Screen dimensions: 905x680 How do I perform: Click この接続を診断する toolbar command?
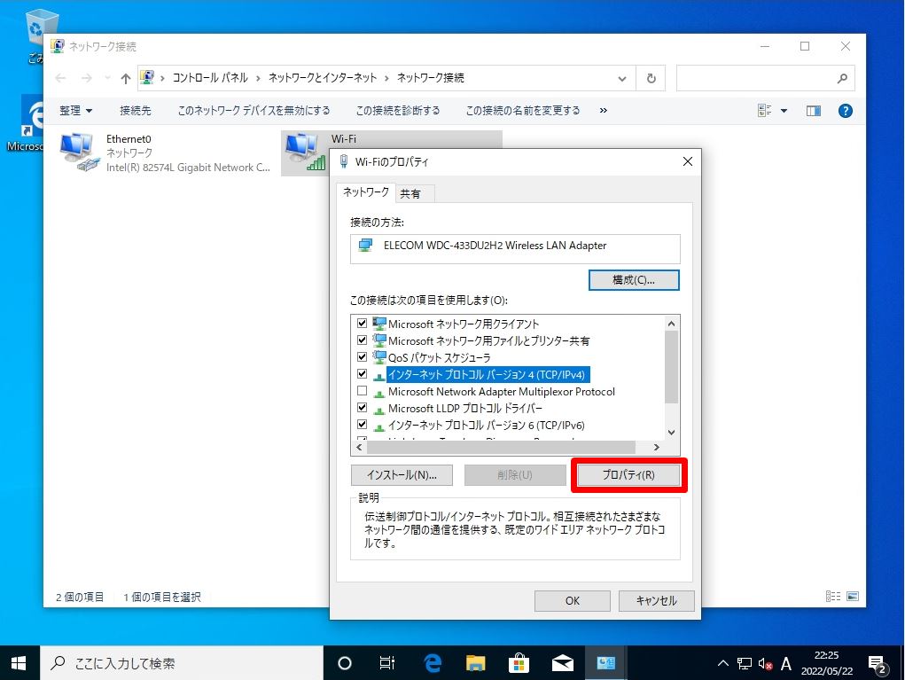point(398,111)
